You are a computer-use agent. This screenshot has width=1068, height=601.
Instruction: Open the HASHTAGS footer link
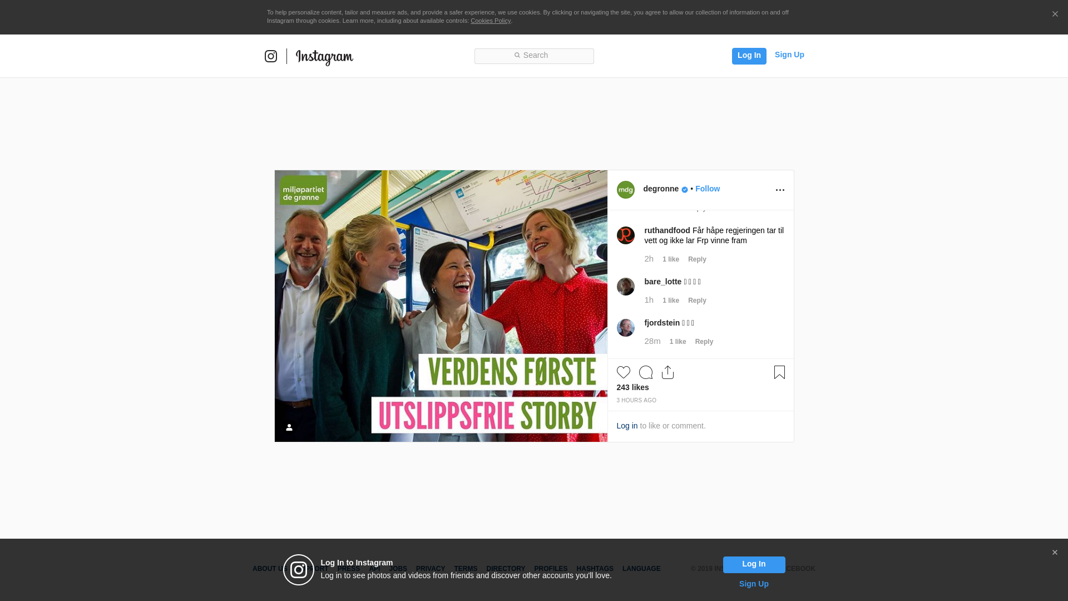pos(595,569)
